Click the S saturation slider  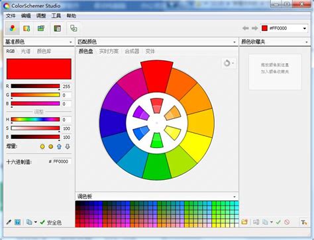35,128
